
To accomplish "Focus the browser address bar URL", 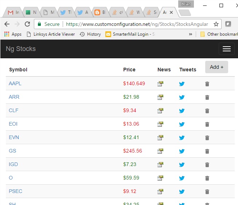I will coord(137,24).
